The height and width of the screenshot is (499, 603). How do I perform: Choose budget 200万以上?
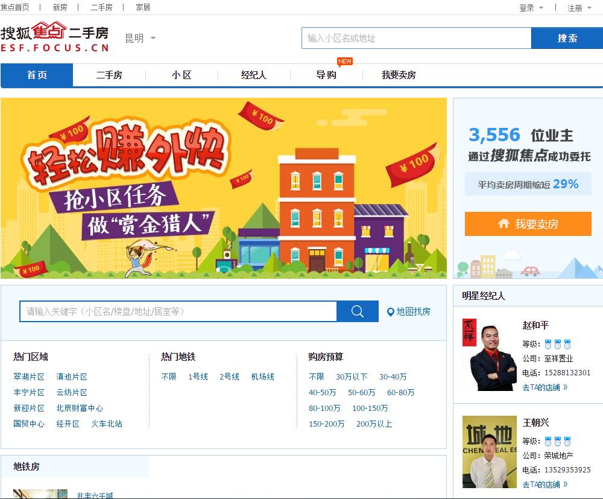pyautogui.click(x=374, y=424)
